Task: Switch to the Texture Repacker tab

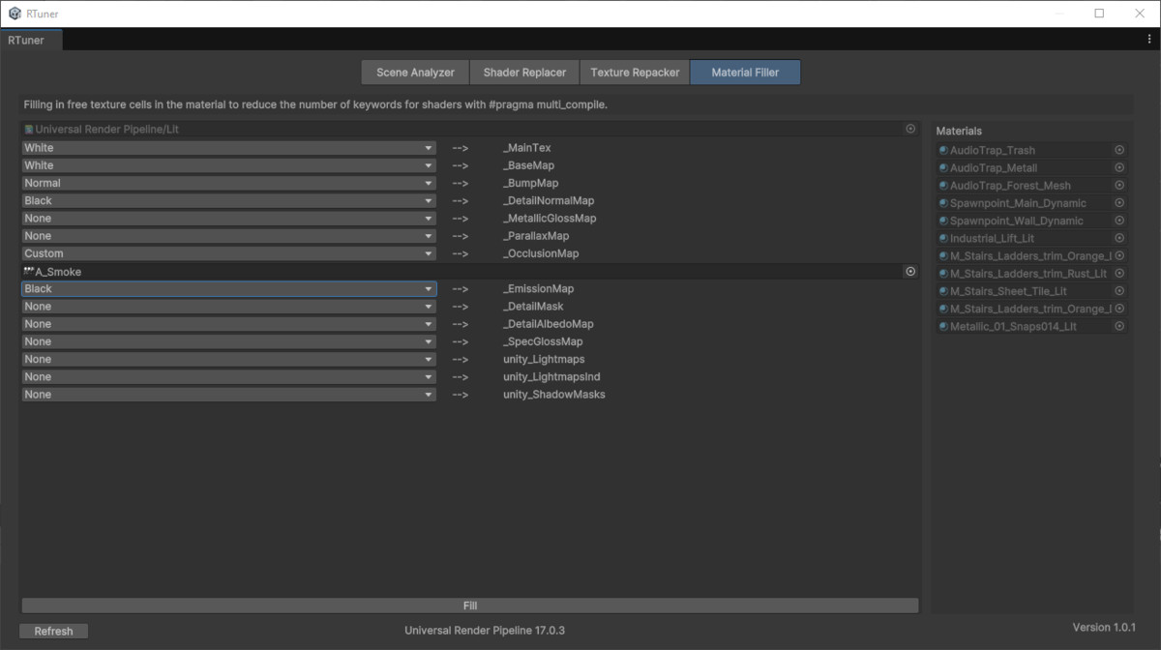Action: click(x=634, y=72)
